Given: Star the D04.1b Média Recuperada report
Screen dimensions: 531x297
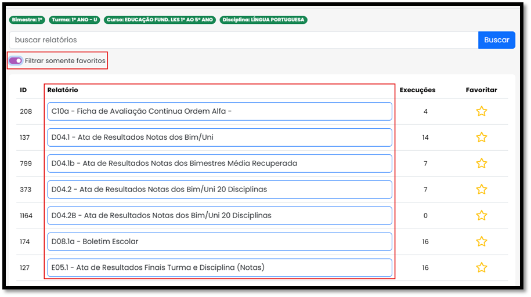Looking at the screenshot, I should pyautogui.click(x=481, y=164).
